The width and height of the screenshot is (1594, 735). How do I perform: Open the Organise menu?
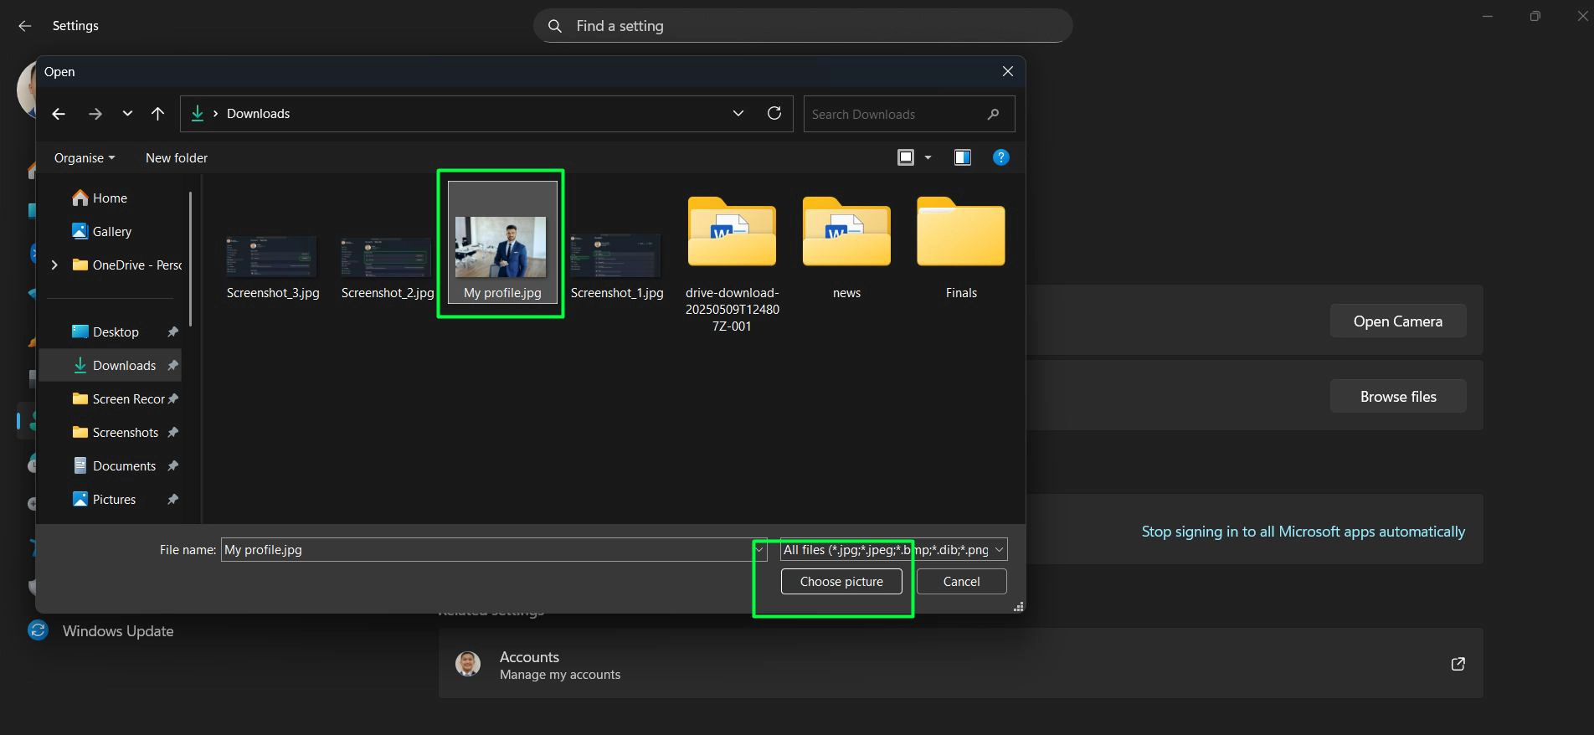pyautogui.click(x=85, y=157)
